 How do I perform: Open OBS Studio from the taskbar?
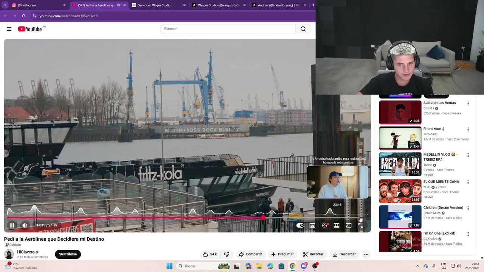pos(315,266)
